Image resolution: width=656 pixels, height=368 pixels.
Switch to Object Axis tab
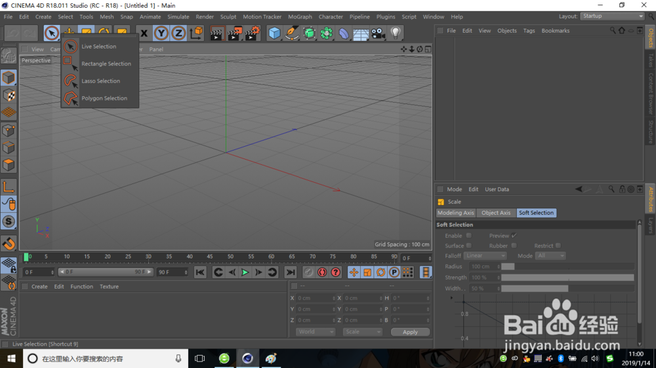click(496, 213)
